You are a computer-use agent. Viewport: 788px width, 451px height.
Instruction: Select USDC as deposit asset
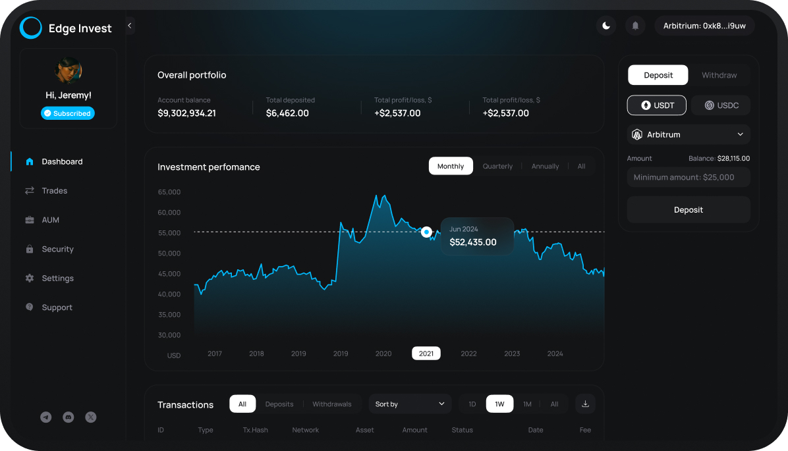point(721,105)
